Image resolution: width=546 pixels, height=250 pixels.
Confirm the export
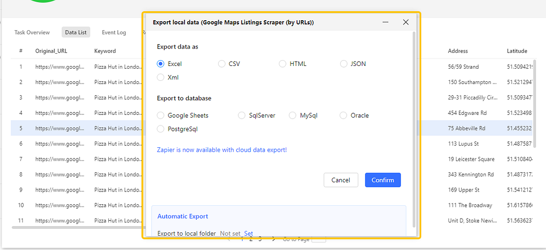pos(383,180)
